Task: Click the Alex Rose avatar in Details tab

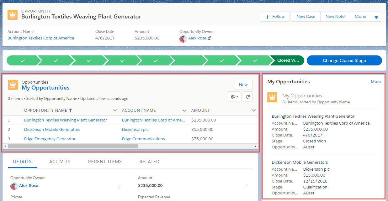Action: [14, 186]
